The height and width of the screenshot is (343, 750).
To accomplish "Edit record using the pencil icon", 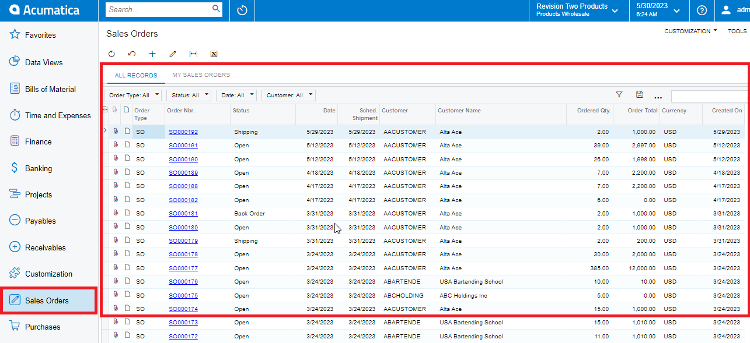I will [x=172, y=54].
